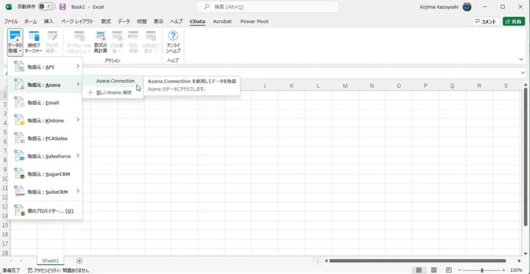The width and height of the screenshot is (530, 274).
Task: Select 取得元 : Asana menu entry
Action: [x=45, y=85]
